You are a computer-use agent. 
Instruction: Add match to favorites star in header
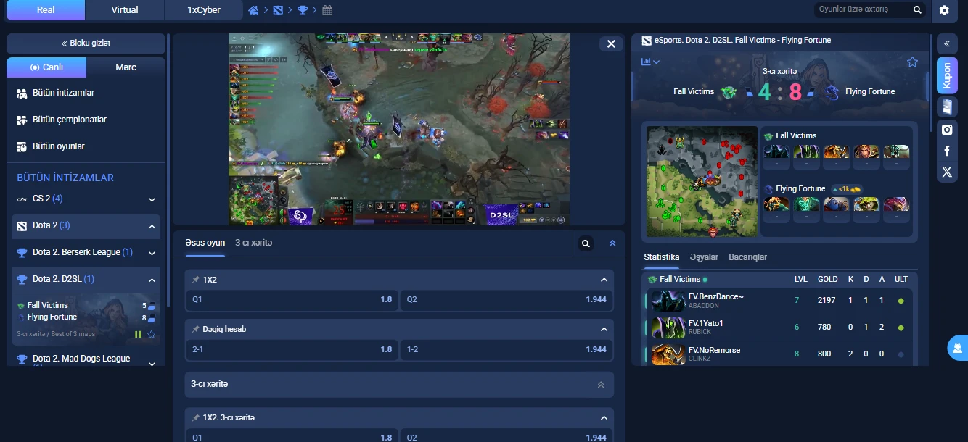click(912, 62)
